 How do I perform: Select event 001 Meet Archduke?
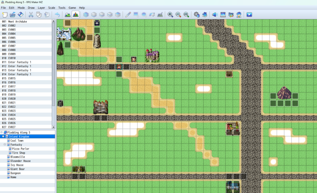[x=26, y=22]
